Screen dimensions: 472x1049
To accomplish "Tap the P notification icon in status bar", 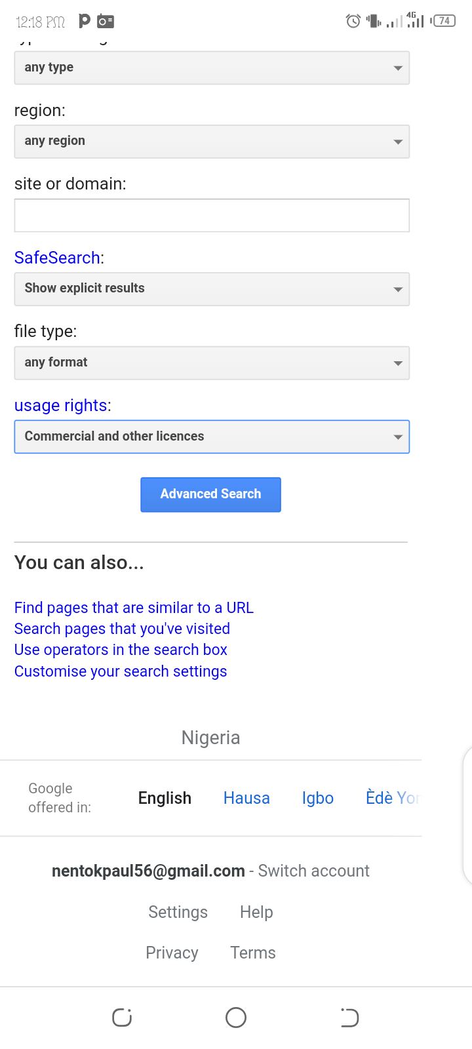I will point(84,21).
